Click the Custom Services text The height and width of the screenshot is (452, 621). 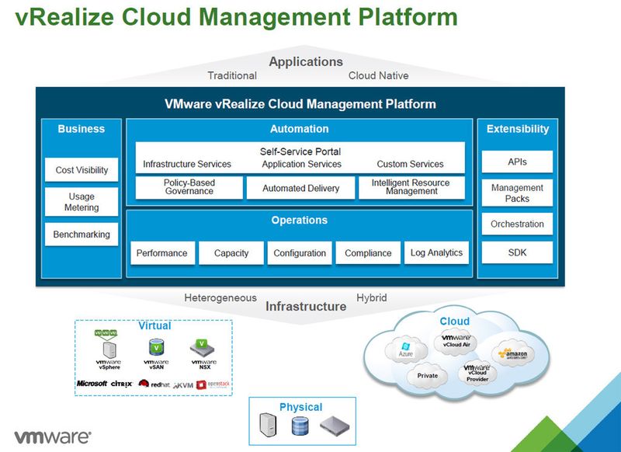point(411,164)
